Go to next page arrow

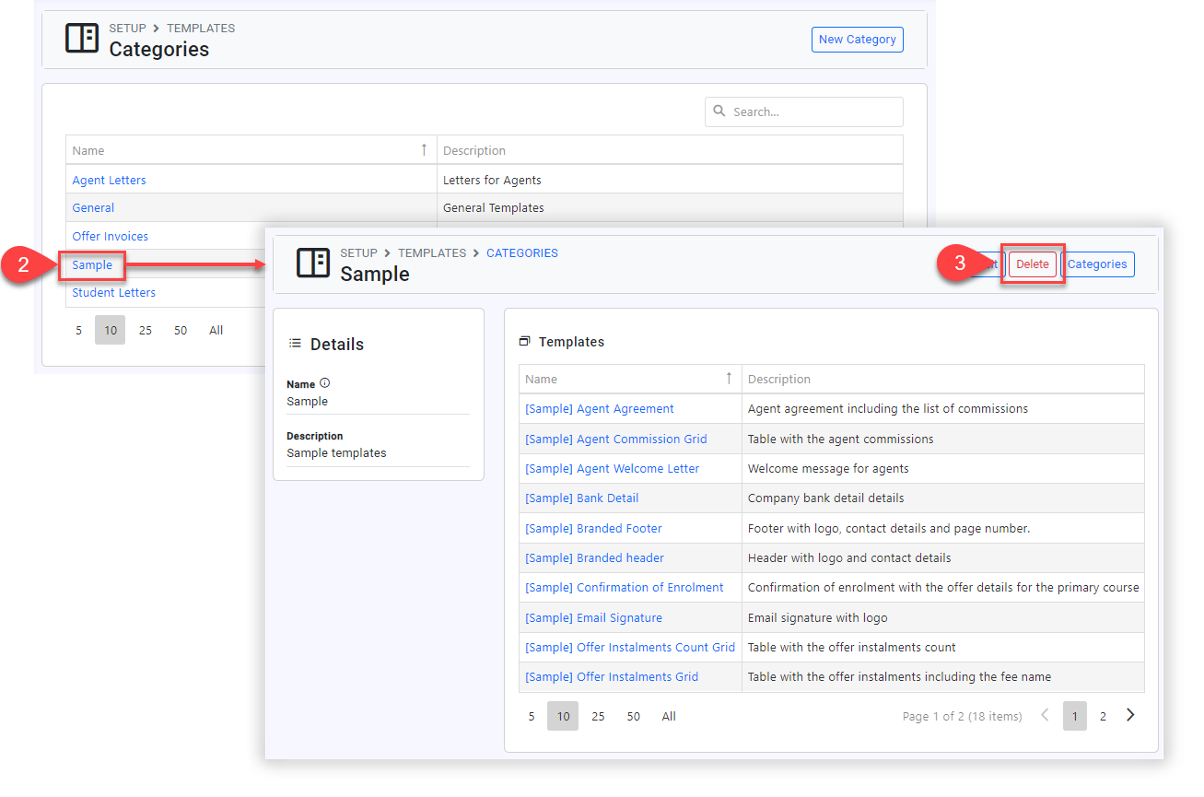[1130, 715]
